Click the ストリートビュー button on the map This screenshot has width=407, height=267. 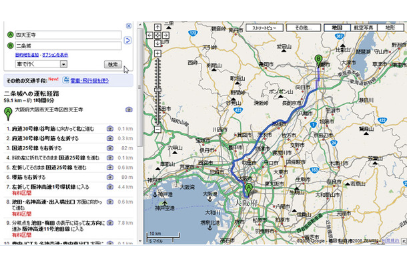[x=264, y=27]
